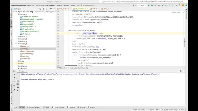Expand all in Project panel

click(x=44, y=9)
